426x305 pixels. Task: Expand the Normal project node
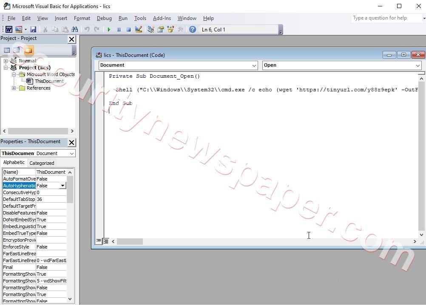6,61
